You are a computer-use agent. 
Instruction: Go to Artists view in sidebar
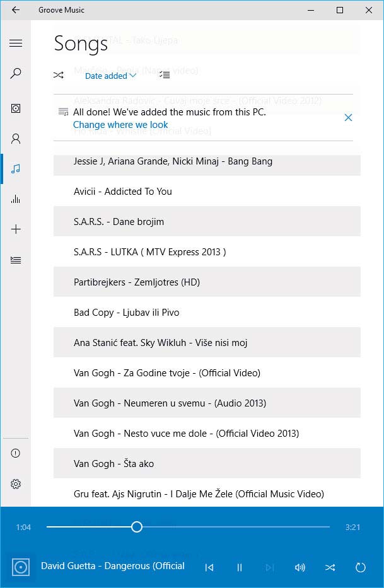(15, 139)
